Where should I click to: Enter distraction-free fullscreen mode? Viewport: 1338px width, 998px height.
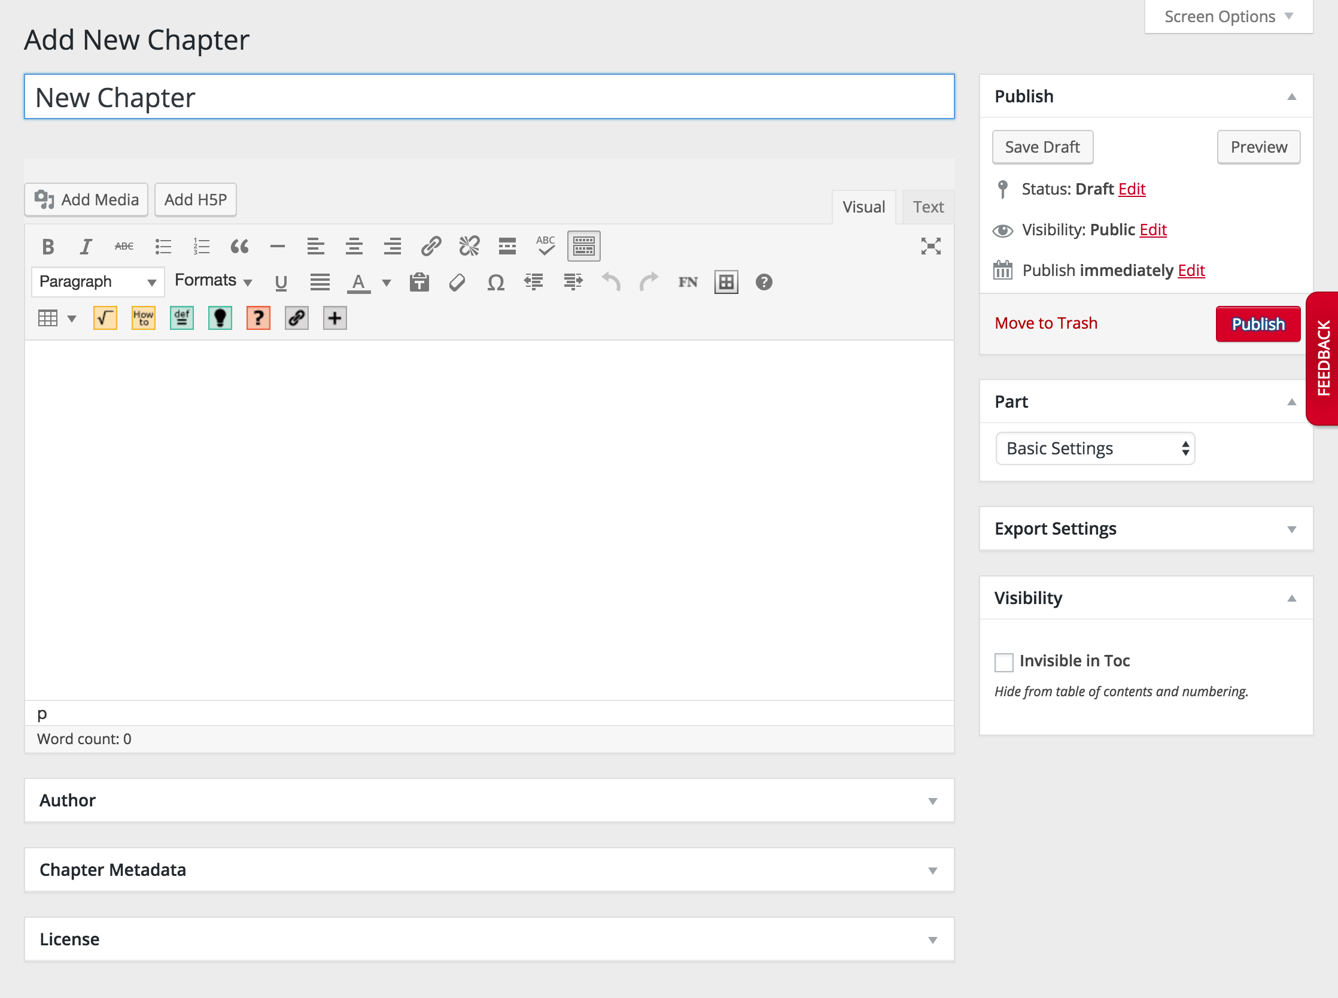931,247
